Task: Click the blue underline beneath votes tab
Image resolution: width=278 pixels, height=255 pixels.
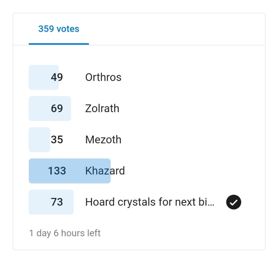Action: click(x=59, y=44)
